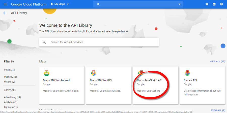Click the 'Filter by' heading

(x=9, y=62)
